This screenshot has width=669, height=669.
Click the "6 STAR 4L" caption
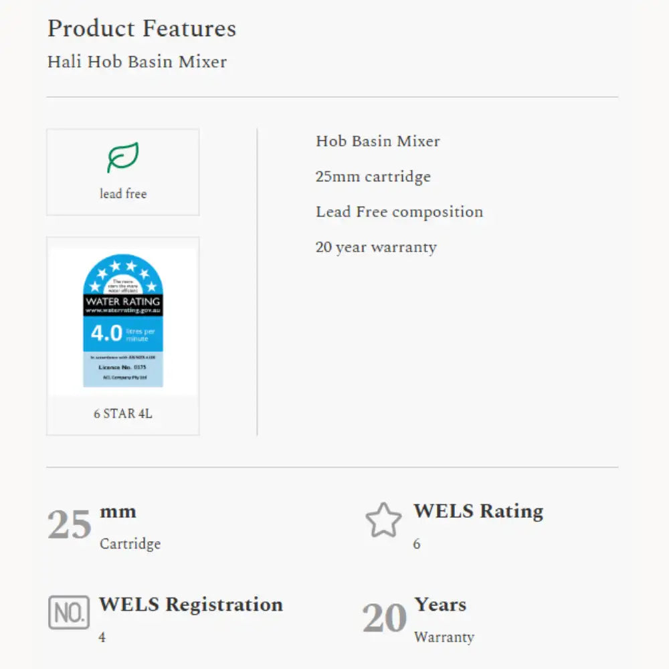[123, 413]
